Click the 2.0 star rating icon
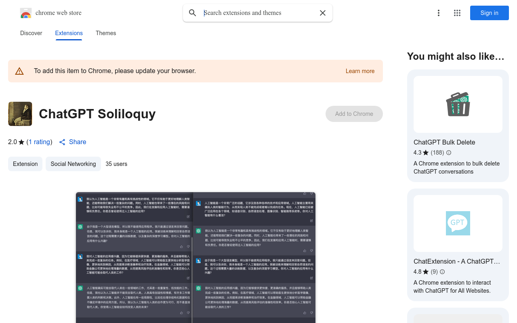The width and height of the screenshot is (517, 323). (21, 142)
